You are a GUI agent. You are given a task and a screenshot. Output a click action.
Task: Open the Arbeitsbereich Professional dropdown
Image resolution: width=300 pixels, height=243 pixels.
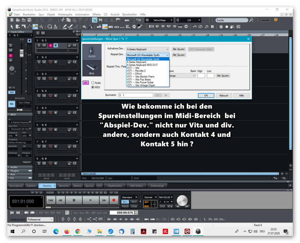click(x=40, y=219)
